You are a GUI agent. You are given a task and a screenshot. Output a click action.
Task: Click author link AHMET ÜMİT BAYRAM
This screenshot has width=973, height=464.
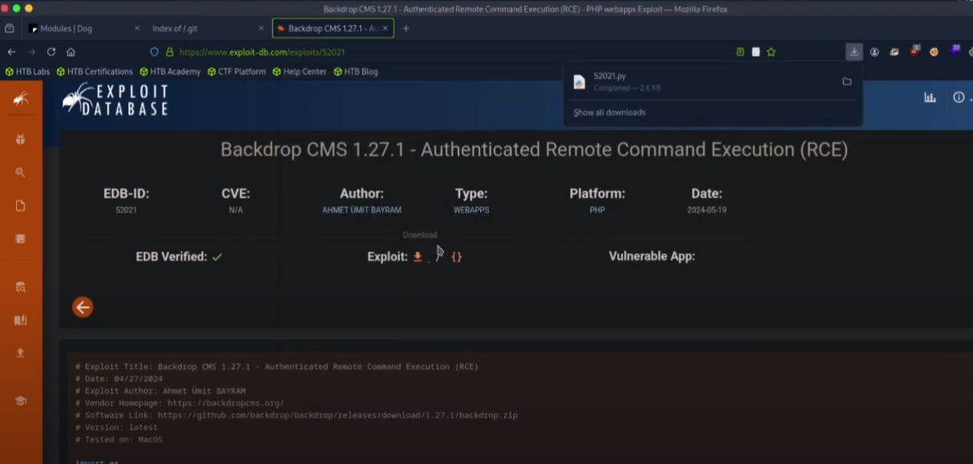point(361,210)
